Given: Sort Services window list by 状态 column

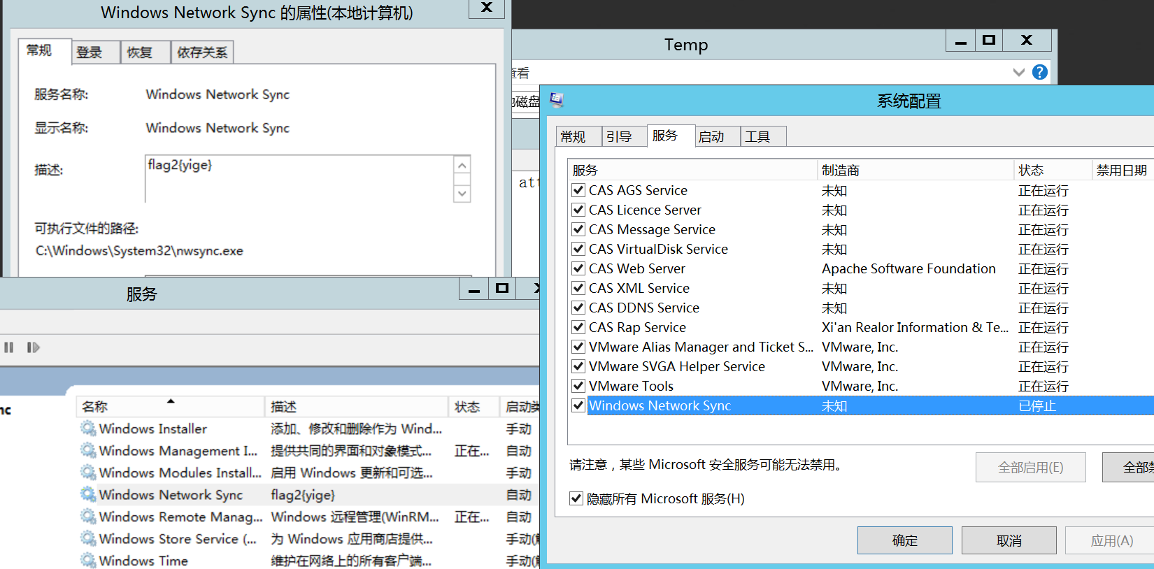Looking at the screenshot, I should [x=473, y=406].
